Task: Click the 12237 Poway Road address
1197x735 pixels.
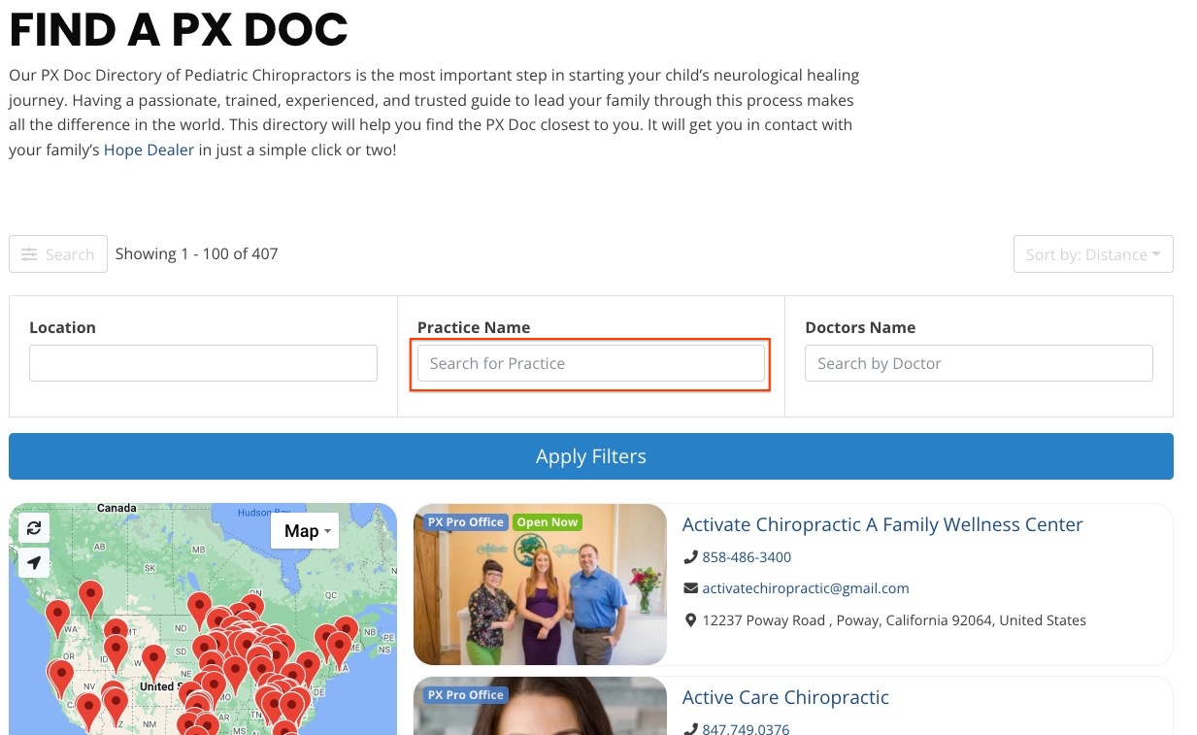Action: click(894, 620)
